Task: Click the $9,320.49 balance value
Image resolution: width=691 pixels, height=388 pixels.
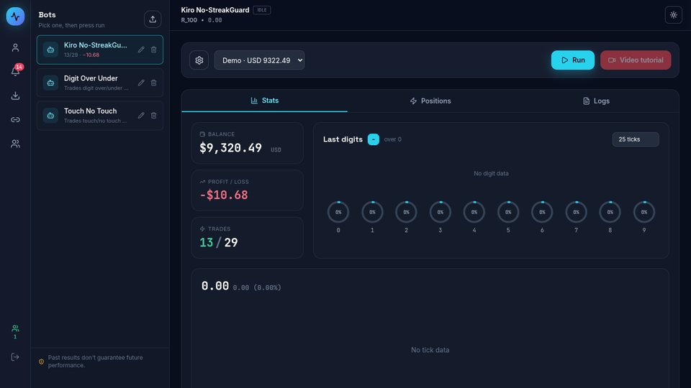Action: pos(230,148)
